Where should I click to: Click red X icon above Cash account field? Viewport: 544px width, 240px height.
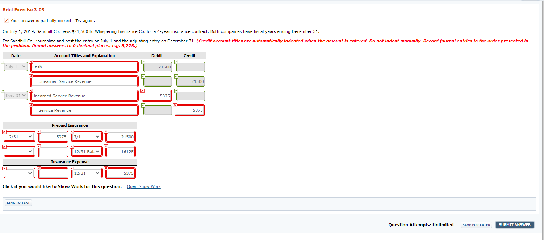coord(31,62)
